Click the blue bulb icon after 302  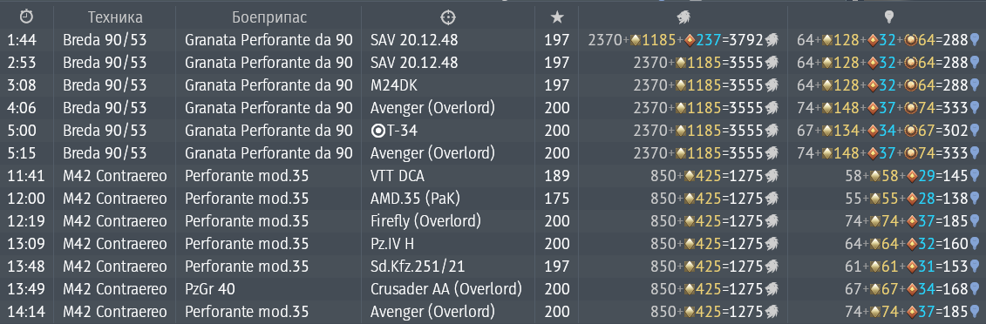point(974,131)
